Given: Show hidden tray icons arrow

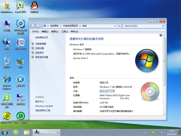Looking at the screenshot, I should [x=150, y=133].
